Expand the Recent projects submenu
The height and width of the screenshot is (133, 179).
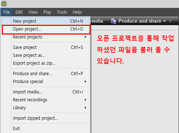tap(46, 37)
